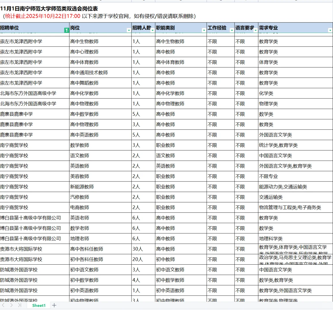
Task: Click the 高中各科任教师 cell
Action: (x=100, y=249)
